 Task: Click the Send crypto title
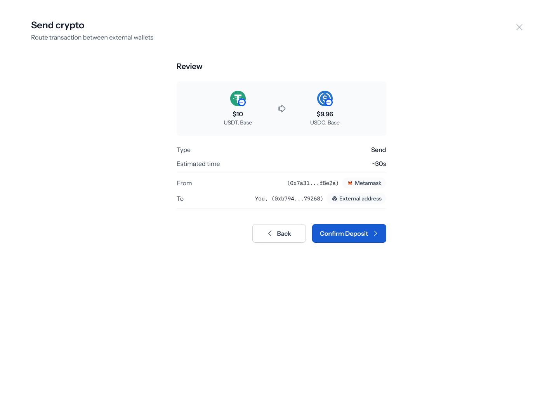(x=58, y=25)
